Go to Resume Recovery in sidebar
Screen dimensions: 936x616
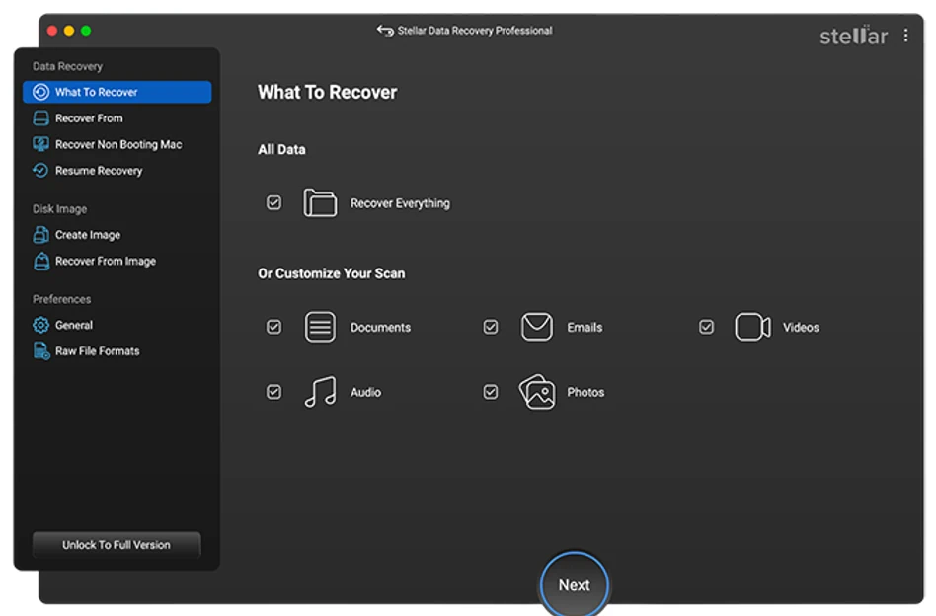tap(98, 171)
